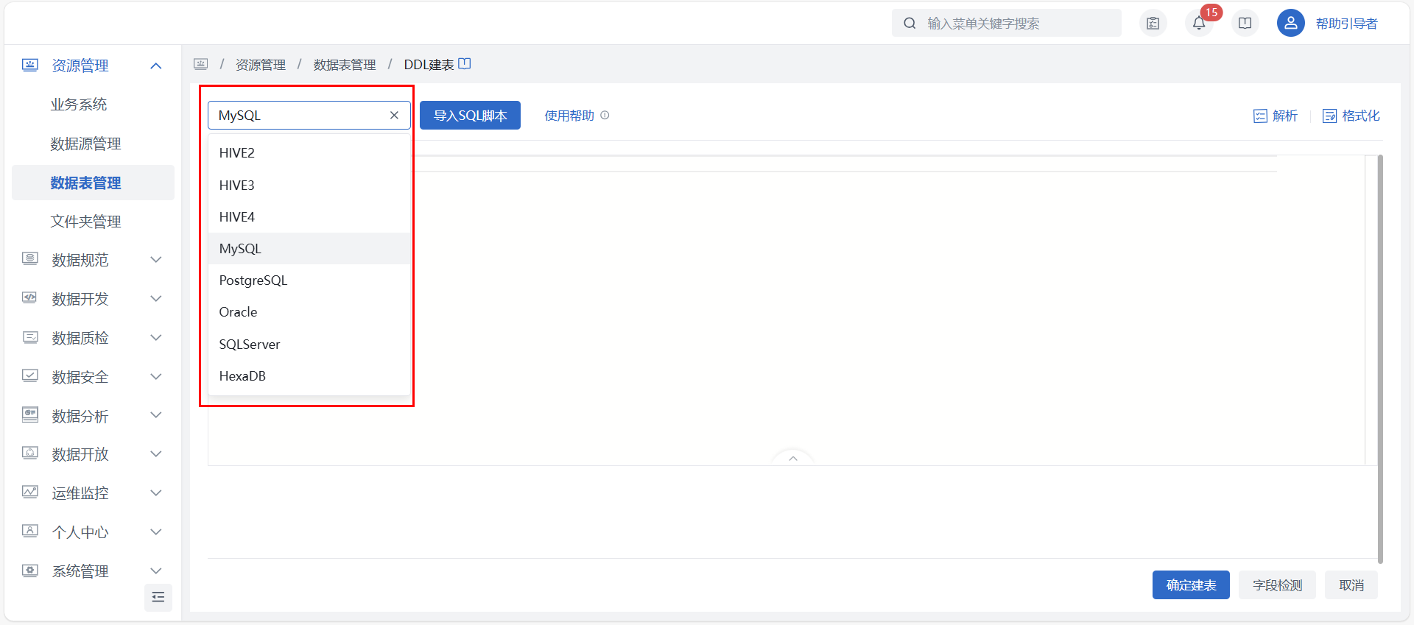Click the 数据开放 sidebar icon

(x=30, y=453)
